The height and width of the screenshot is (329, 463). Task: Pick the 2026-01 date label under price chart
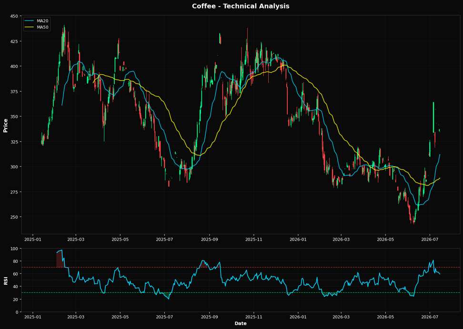coord(298,240)
